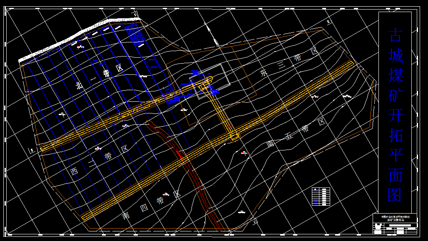Click the character 面 in the blue title
The width and height of the screenshot is (428, 241).
pos(396,175)
